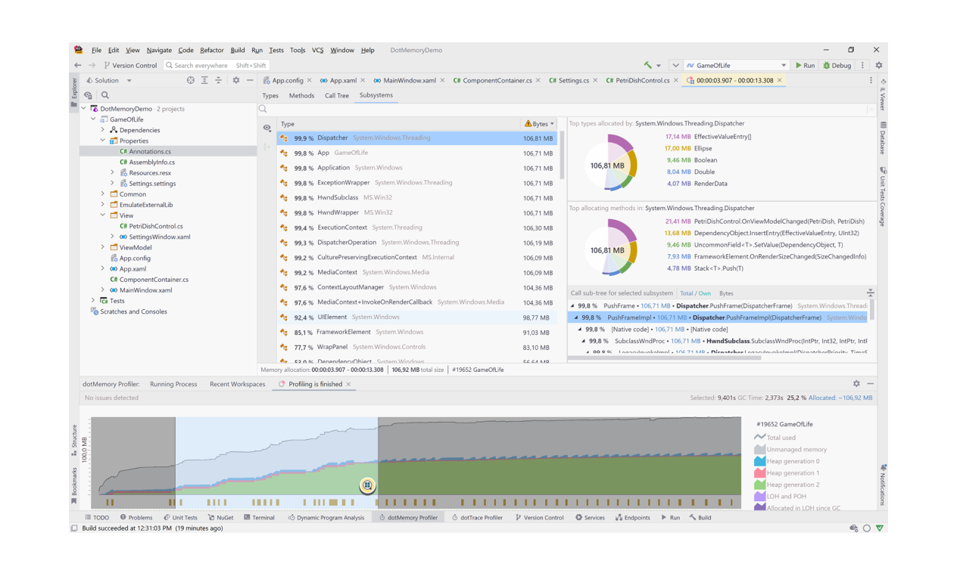Open the Terminal tool window

point(259,518)
